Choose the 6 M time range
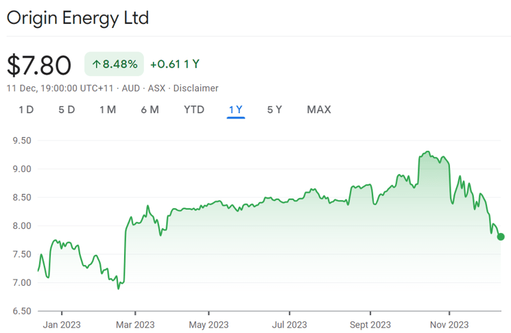The image size is (511, 333). pyautogui.click(x=150, y=110)
